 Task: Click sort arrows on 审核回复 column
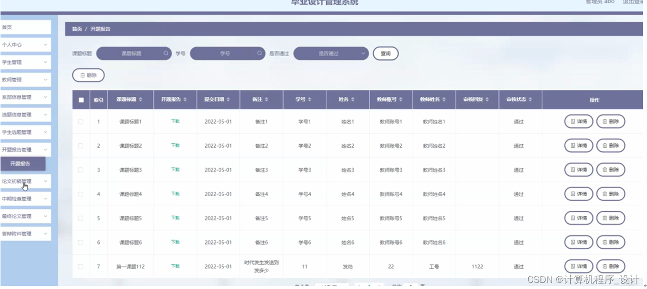tap(488, 100)
